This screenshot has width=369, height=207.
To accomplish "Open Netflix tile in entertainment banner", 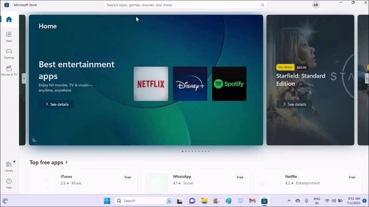I will tap(151, 84).
